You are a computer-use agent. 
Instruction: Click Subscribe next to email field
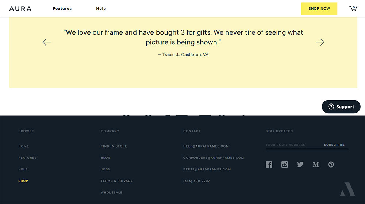(x=334, y=145)
